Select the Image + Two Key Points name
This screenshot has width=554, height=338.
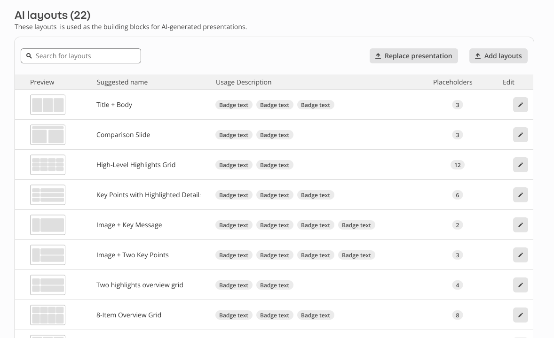[x=133, y=255]
